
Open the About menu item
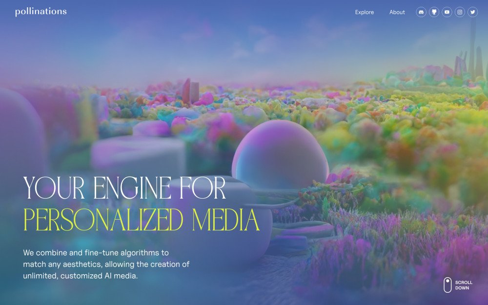(397, 12)
